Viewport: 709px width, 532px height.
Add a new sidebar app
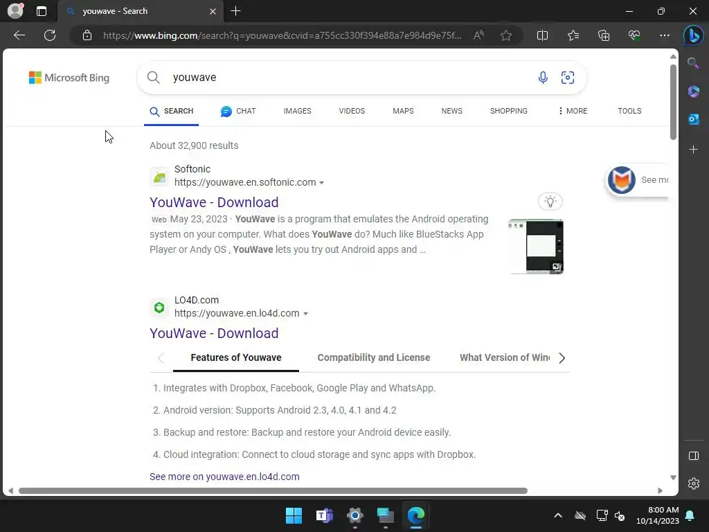coord(693,150)
